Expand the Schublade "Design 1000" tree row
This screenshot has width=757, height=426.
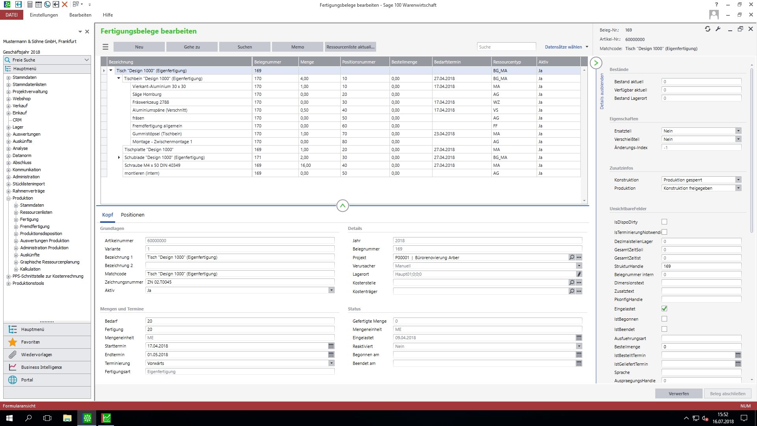tap(119, 157)
